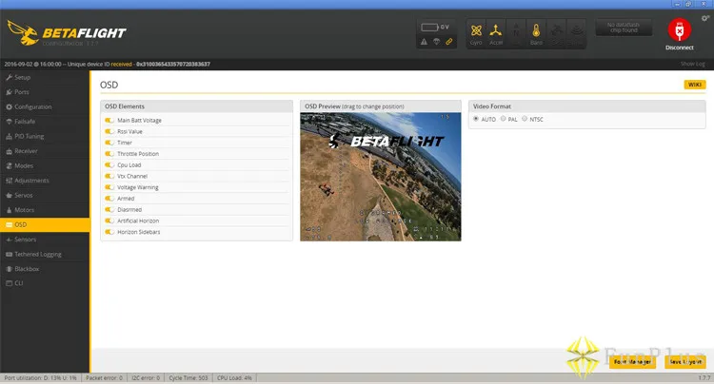Toggle the Horizon Sidebars OSD element
This screenshot has width=714, height=384.
(109, 232)
